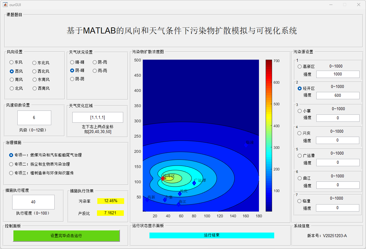Viewport: 366px width, 249px height.
Task: Click the red 经开区 source marker on the plot
Action: pyautogui.click(x=163, y=179)
